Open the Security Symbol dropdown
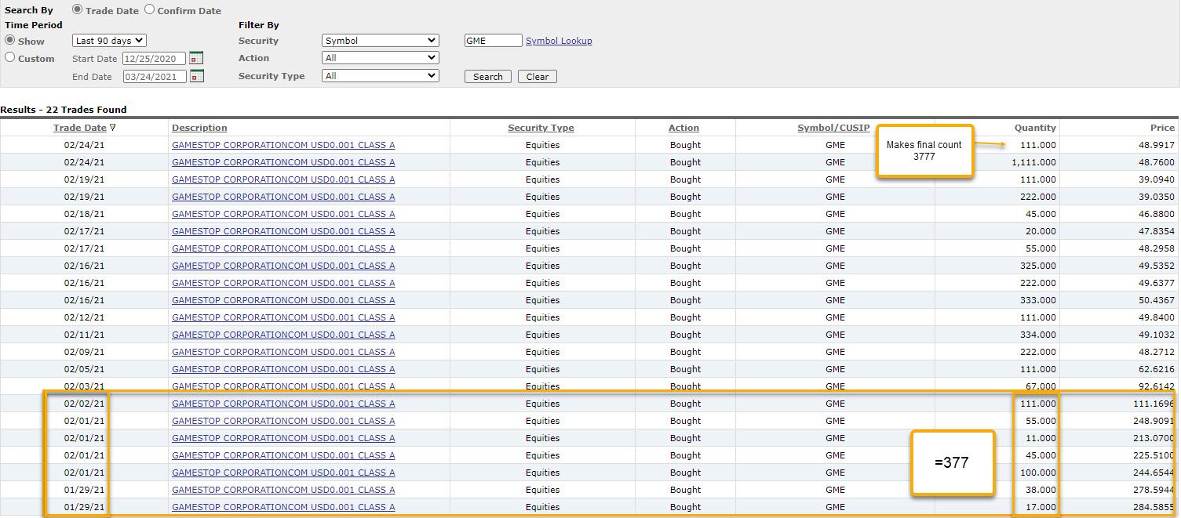The height and width of the screenshot is (518, 1181). [381, 41]
